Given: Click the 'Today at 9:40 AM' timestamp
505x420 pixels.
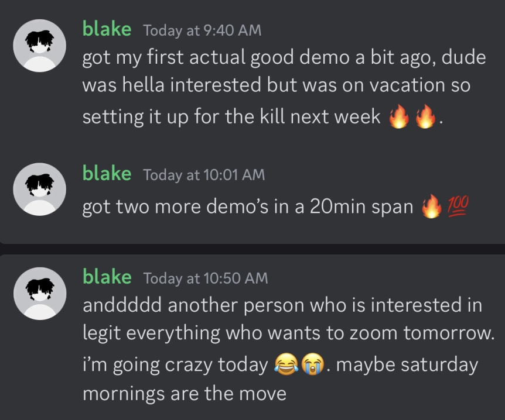Looking at the screenshot, I should point(202,30).
